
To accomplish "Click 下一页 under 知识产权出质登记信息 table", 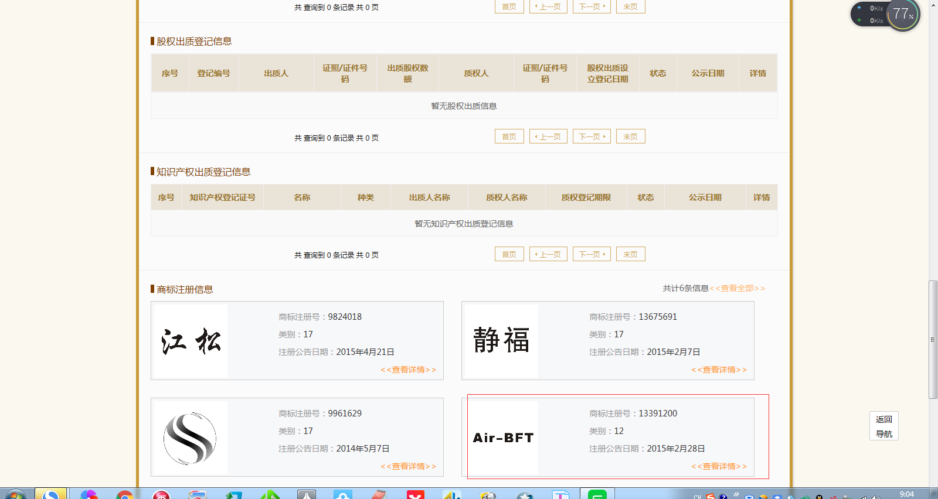I will pyautogui.click(x=592, y=254).
